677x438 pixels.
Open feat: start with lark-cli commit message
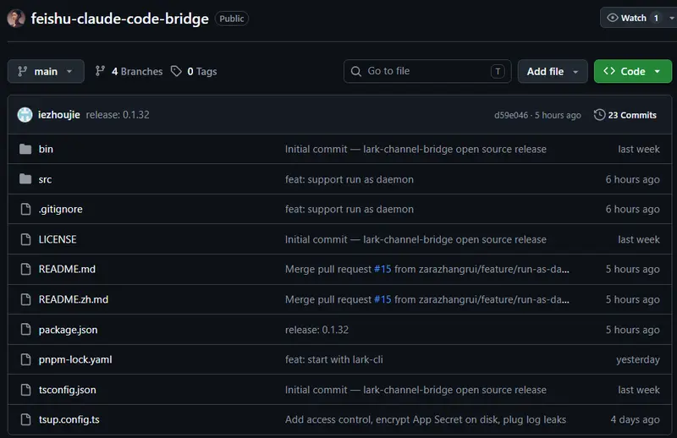[x=333, y=359]
